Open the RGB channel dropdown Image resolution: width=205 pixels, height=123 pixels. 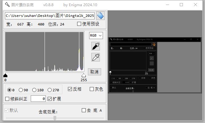point(96,36)
